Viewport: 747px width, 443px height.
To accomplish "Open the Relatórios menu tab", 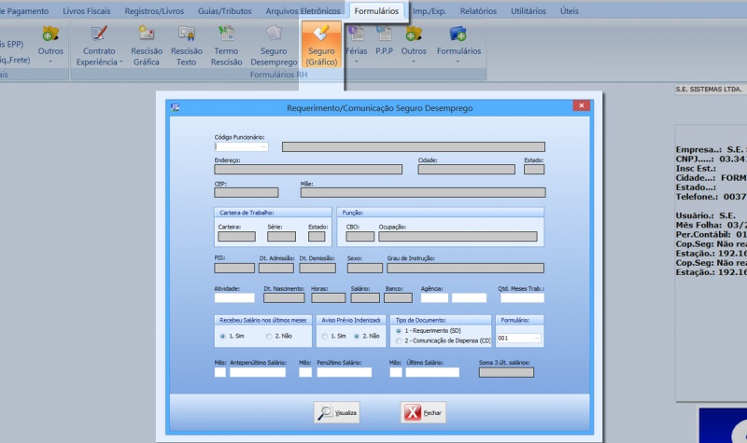I will (x=477, y=10).
